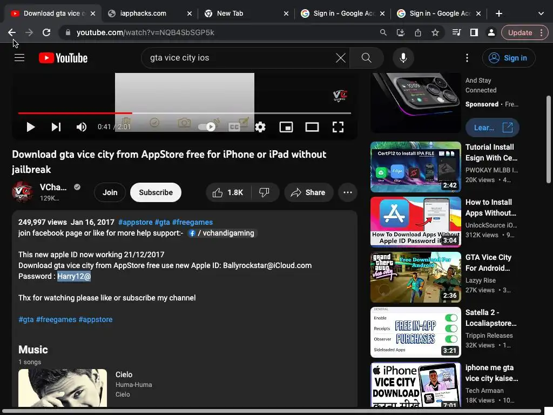The image size is (553, 415).
Task: Like the video
Action: click(x=228, y=192)
